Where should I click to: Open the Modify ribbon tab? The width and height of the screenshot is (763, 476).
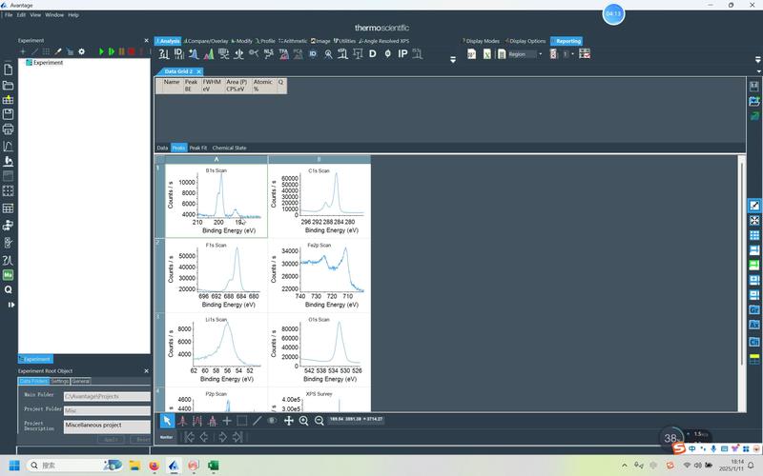242,41
